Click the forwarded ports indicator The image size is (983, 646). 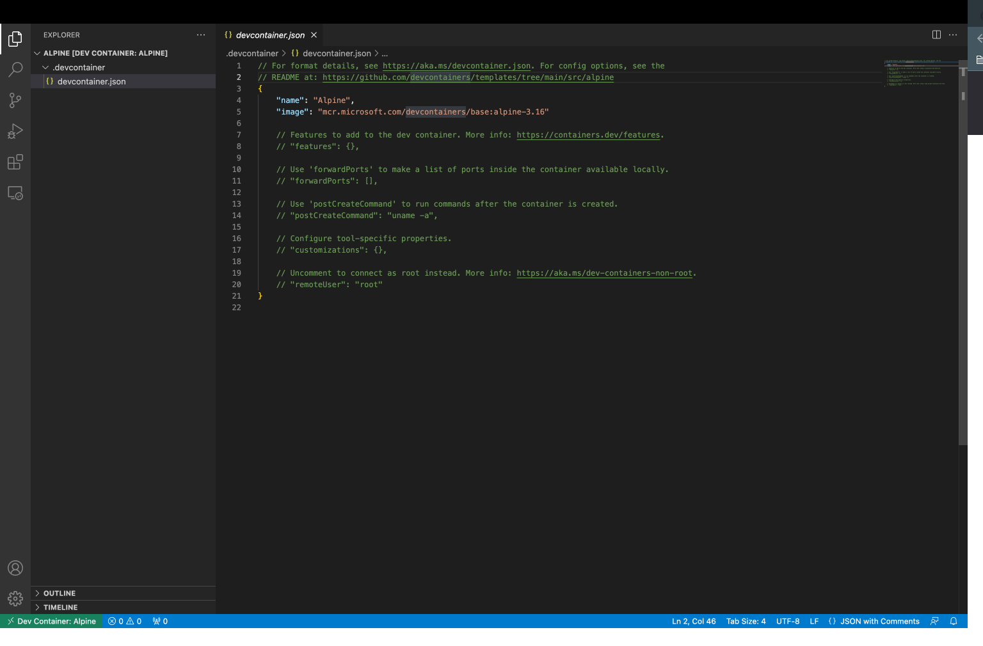pos(159,621)
